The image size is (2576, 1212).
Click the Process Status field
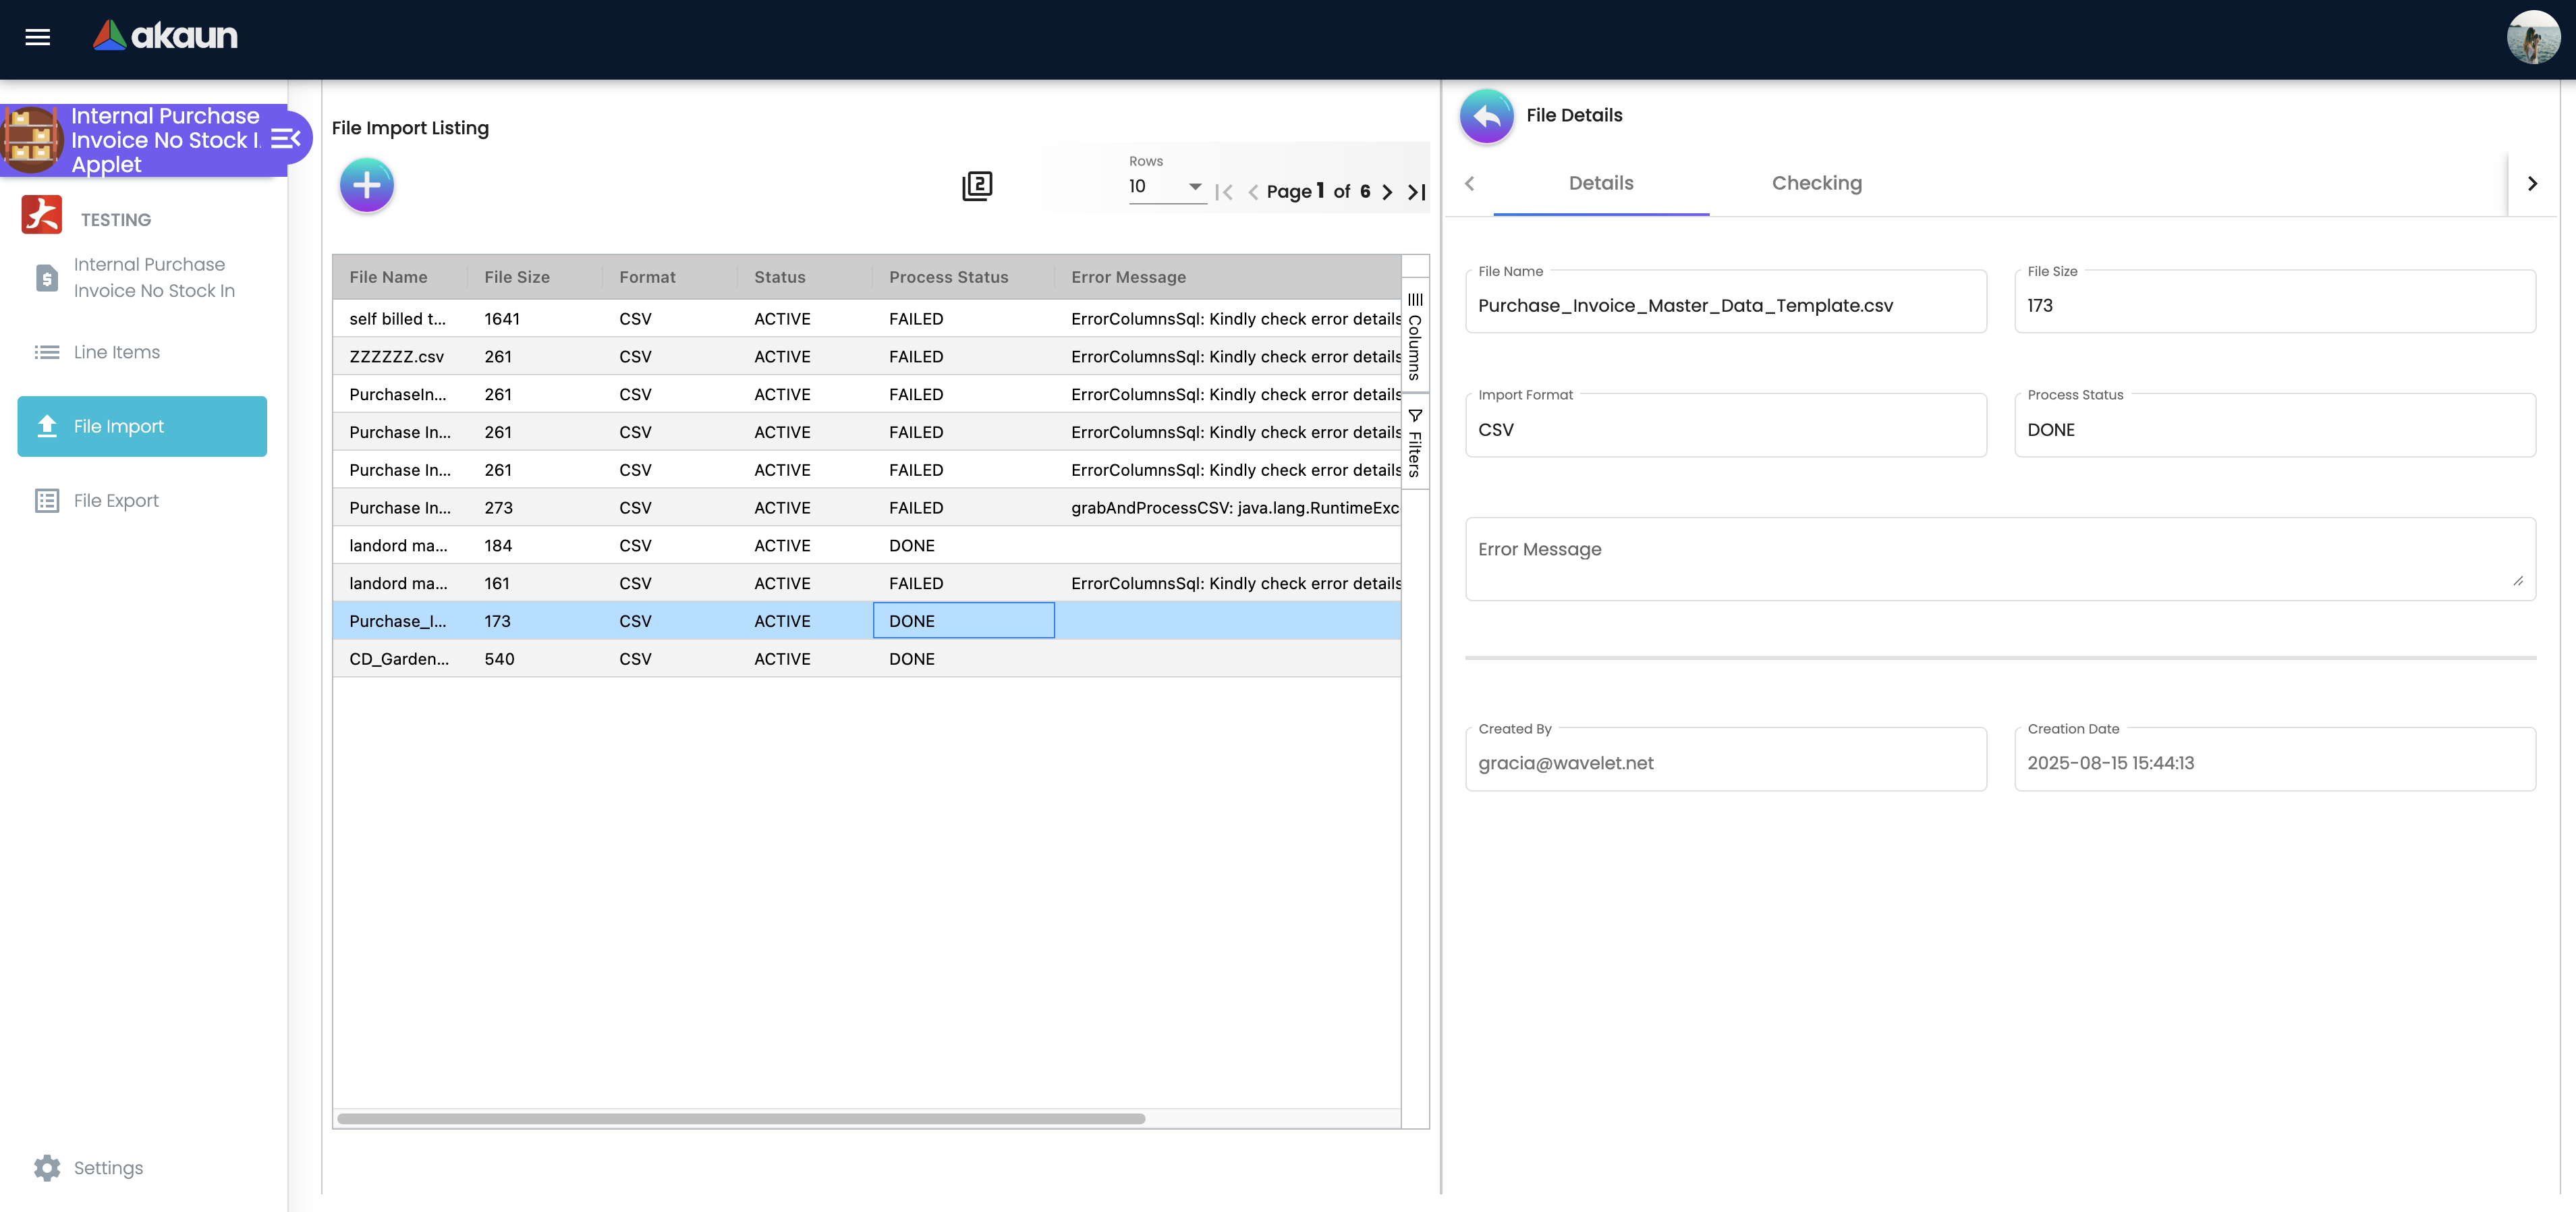[x=2274, y=427]
